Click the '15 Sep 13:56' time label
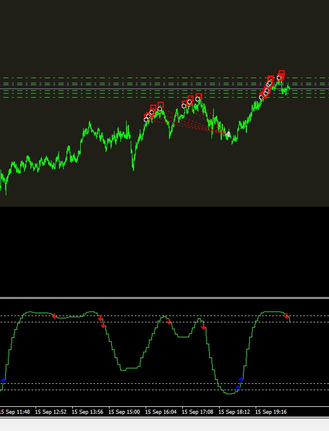This screenshot has height=431, width=329. pyautogui.click(x=88, y=412)
